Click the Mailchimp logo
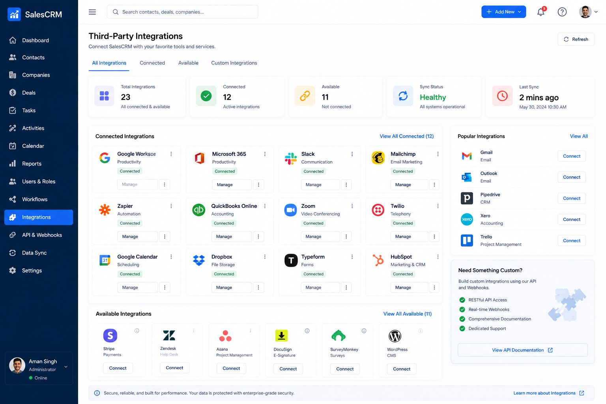The height and width of the screenshot is (404, 606). tap(378, 158)
